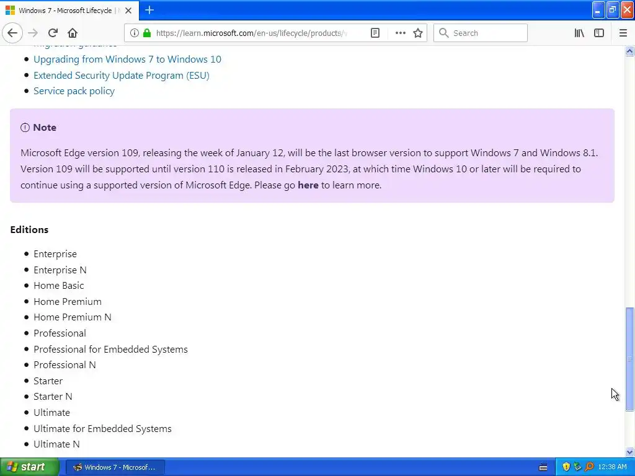
Task: Click 'Home Basic' list item
Action: [59, 286]
